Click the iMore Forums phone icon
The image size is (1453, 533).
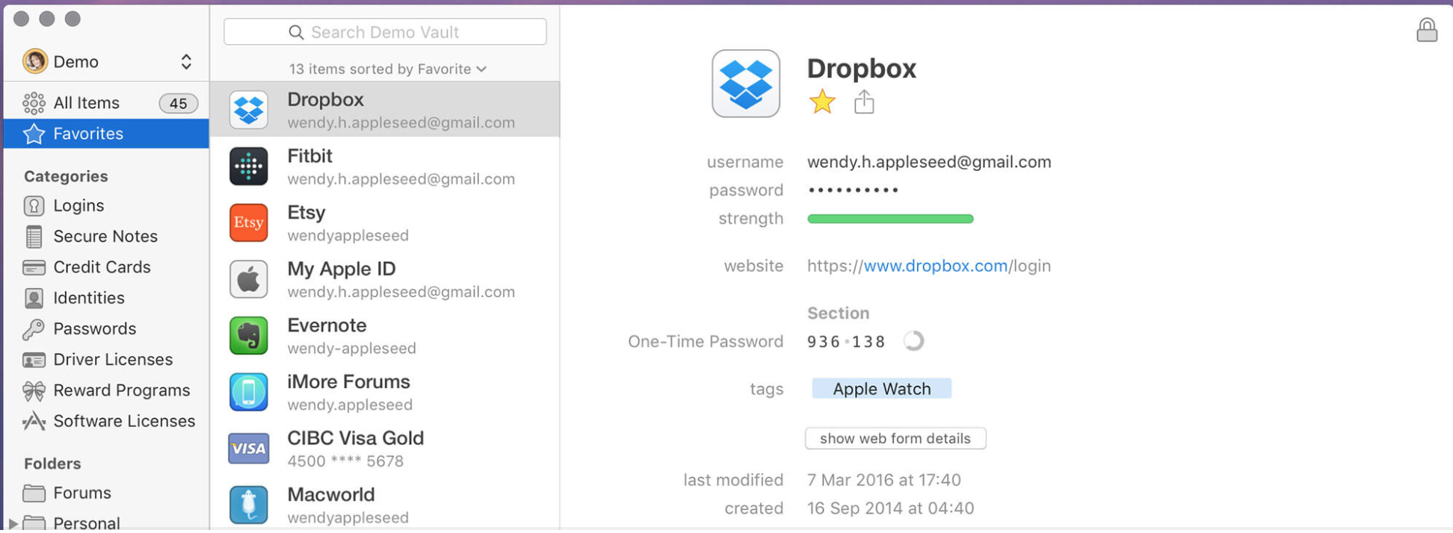(248, 392)
